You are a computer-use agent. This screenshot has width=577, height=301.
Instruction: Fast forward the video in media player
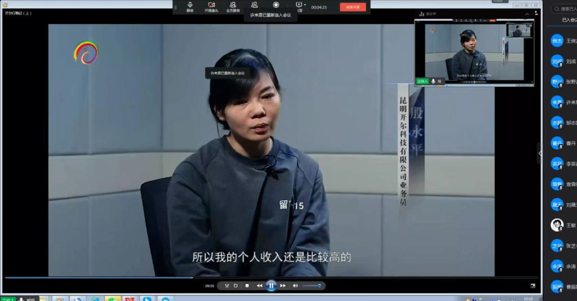click(283, 286)
